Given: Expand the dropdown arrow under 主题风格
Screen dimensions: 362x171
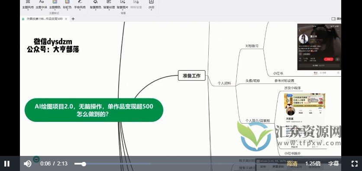Looking at the screenshot, I should pos(28,10).
